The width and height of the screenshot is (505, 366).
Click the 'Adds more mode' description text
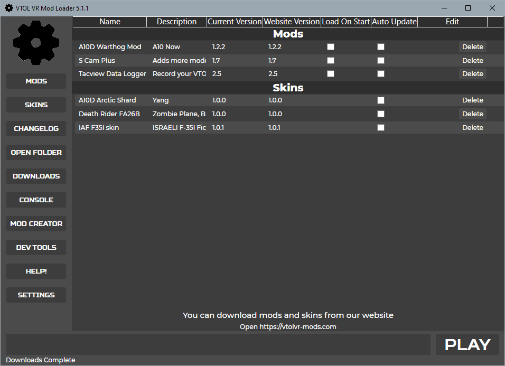point(180,61)
